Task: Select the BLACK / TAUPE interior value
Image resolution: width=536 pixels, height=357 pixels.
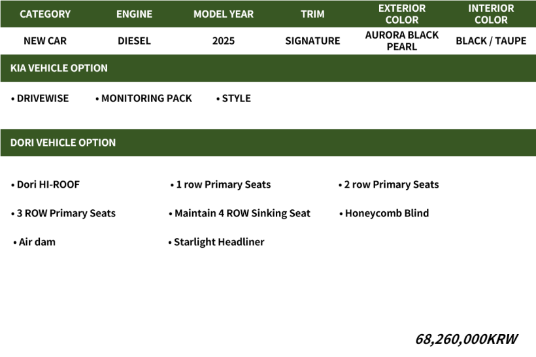Action: tap(491, 41)
